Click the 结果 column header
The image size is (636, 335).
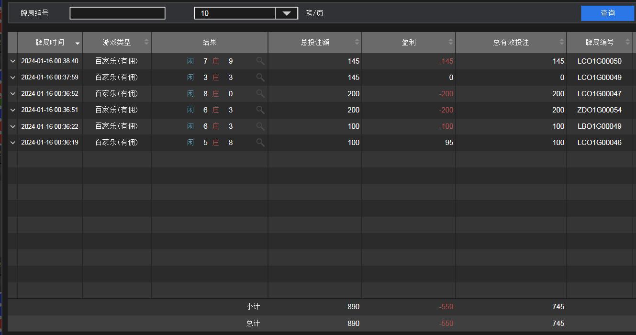pyautogui.click(x=210, y=43)
